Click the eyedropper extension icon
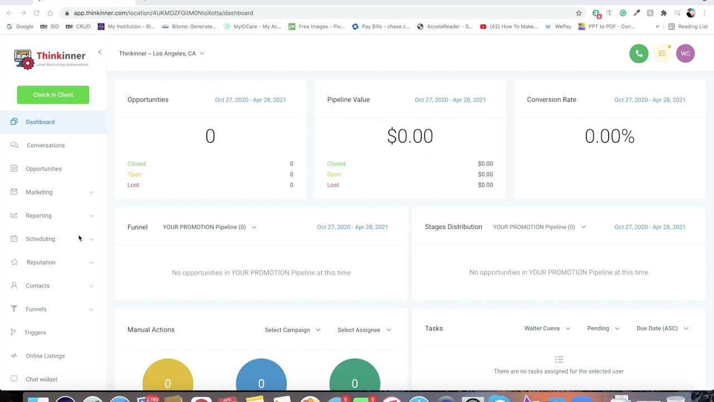This screenshot has width=714, height=402. pos(636,13)
